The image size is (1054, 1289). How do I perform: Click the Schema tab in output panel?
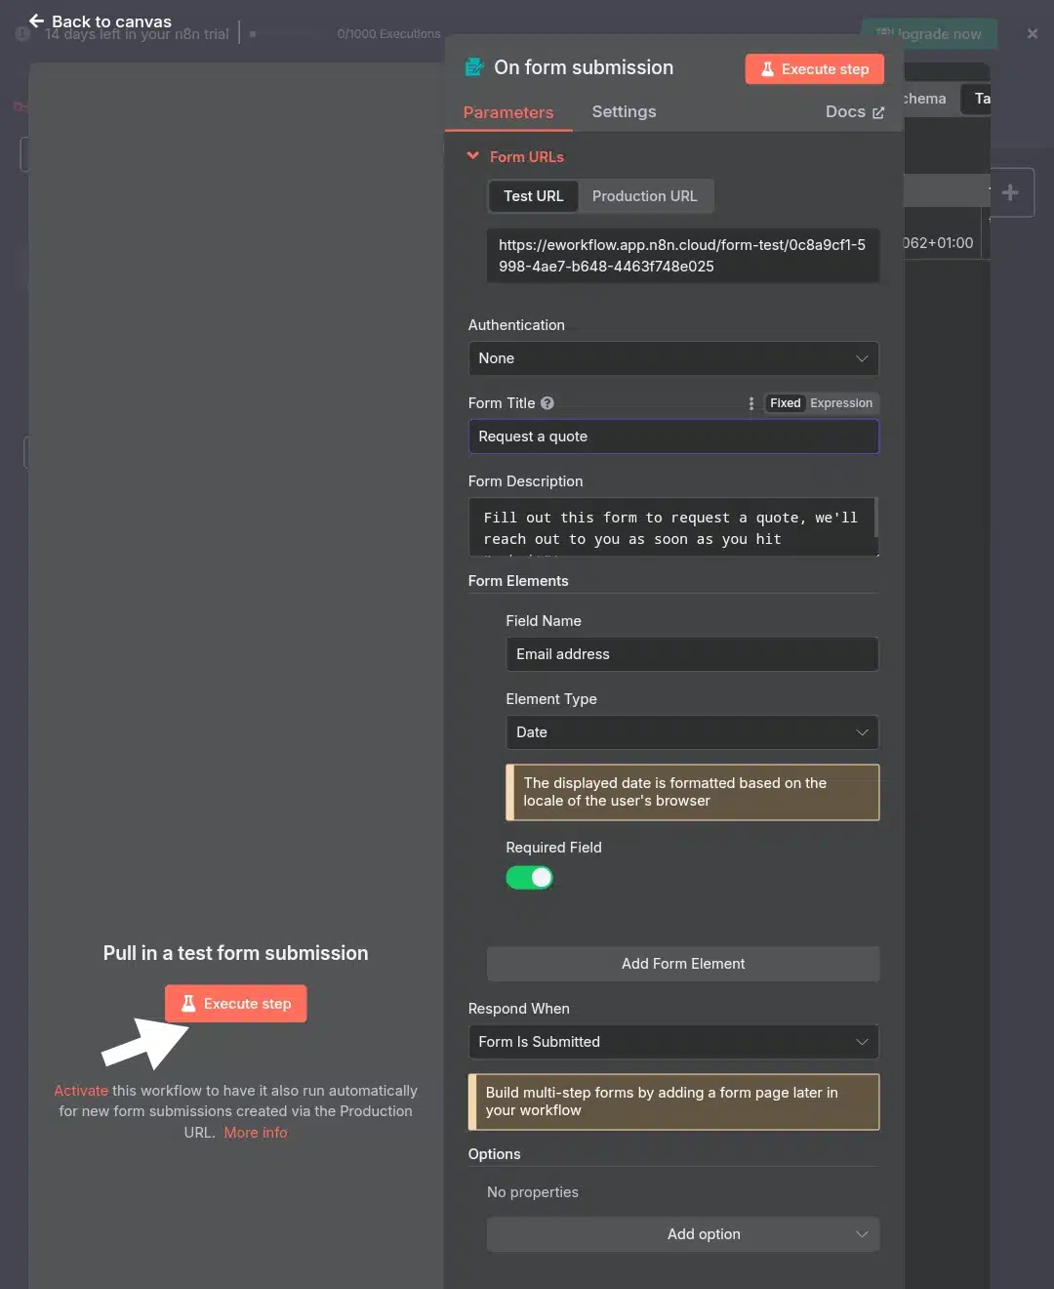[x=923, y=99]
